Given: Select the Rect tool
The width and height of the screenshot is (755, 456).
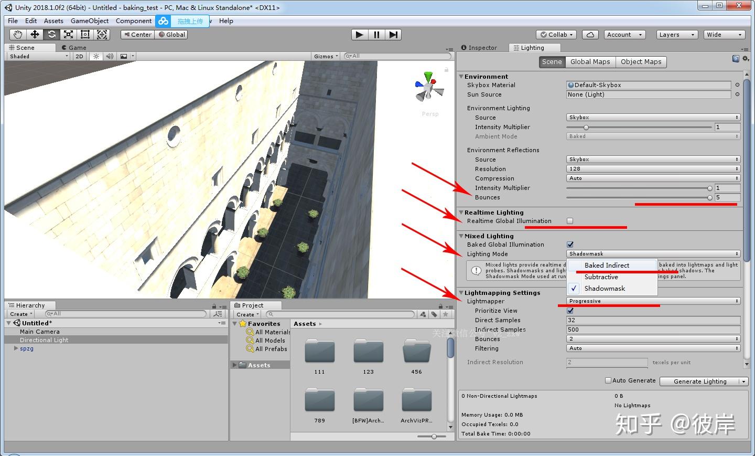Looking at the screenshot, I should [x=85, y=35].
